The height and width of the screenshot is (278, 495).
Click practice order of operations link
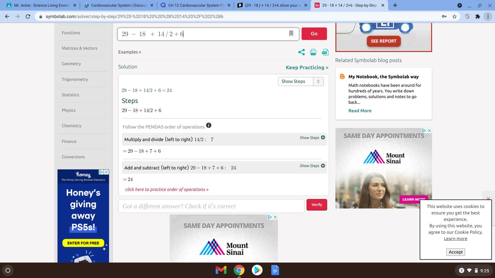coord(167,189)
